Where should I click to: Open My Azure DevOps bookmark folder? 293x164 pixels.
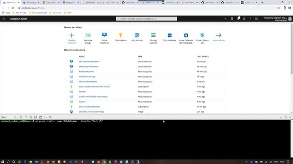click(x=38, y=13)
